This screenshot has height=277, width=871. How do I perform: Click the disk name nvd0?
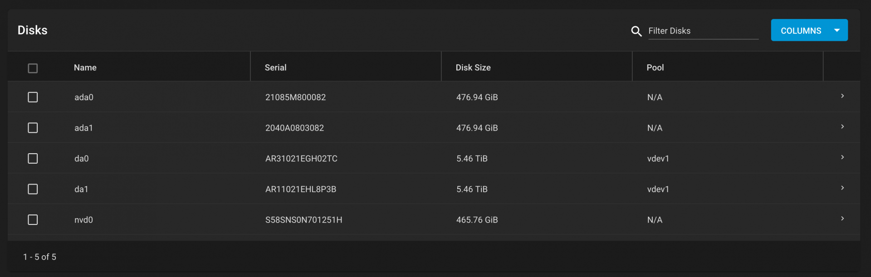click(x=83, y=220)
